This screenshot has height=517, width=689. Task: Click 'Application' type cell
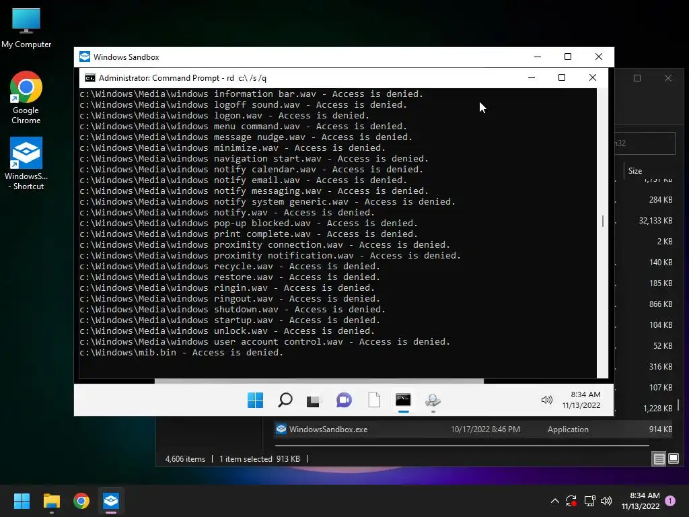point(568,429)
